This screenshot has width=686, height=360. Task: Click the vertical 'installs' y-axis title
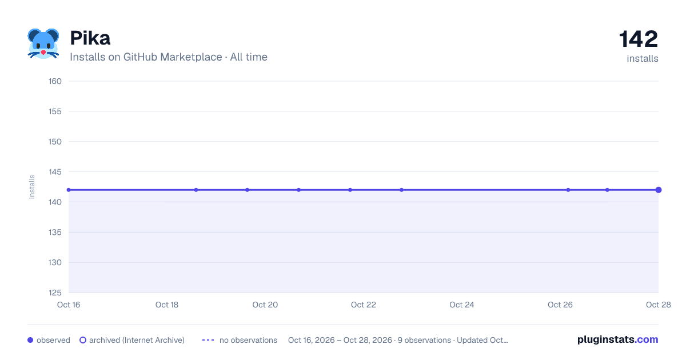pyautogui.click(x=32, y=187)
